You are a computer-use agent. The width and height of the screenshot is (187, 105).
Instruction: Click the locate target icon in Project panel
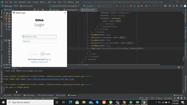(34, 10)
